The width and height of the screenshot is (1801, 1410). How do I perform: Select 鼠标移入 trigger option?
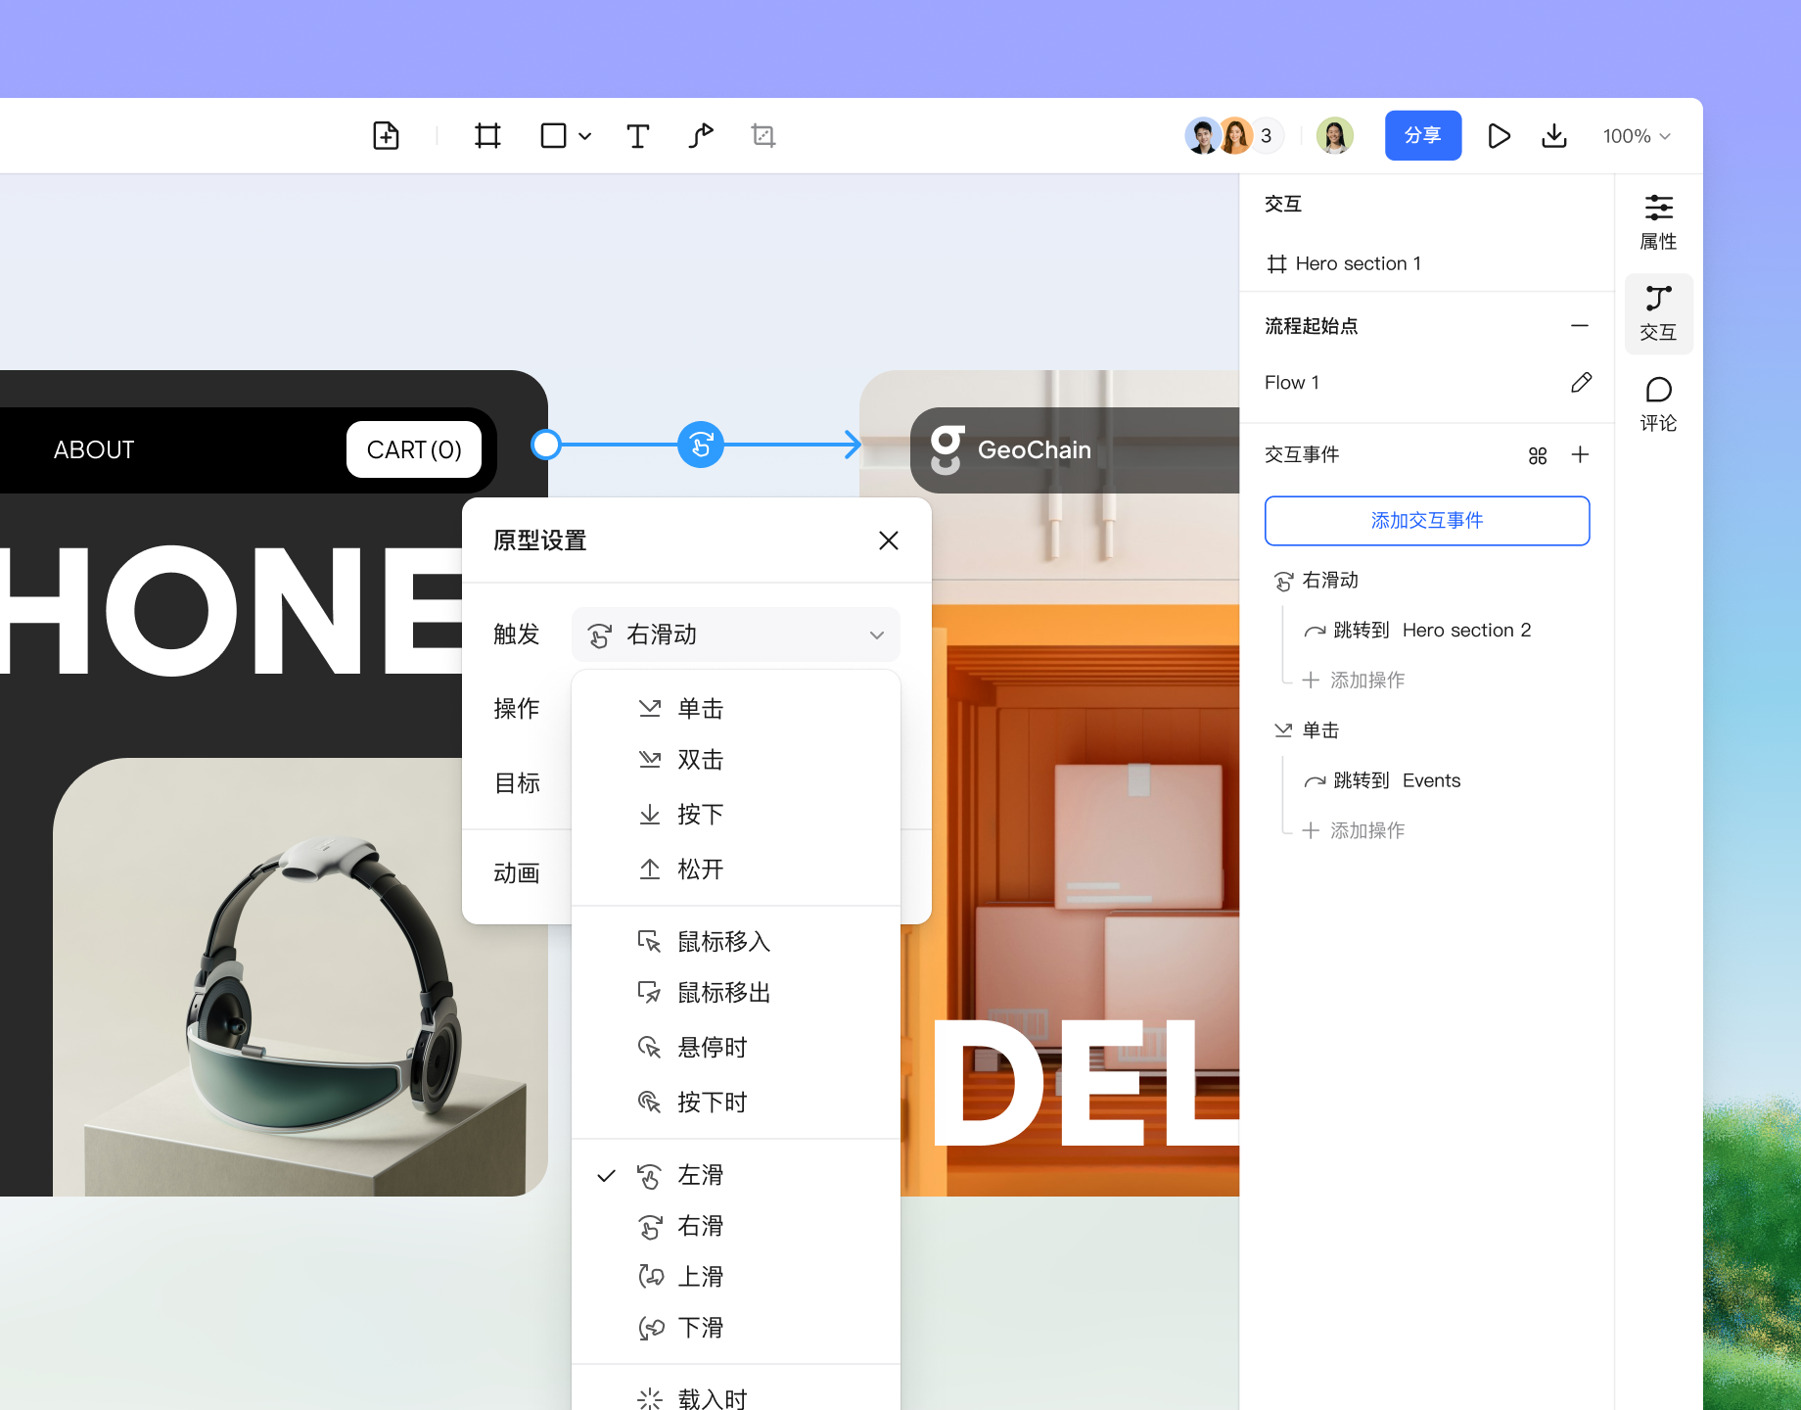point(723,942)
